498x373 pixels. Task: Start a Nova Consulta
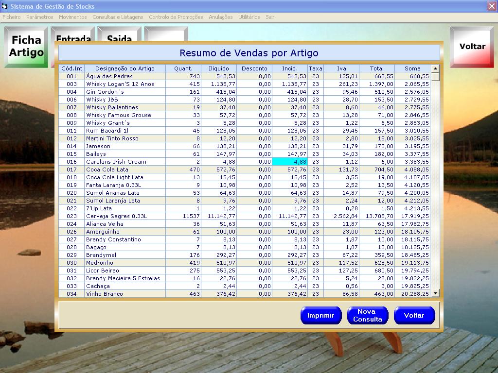367,315
